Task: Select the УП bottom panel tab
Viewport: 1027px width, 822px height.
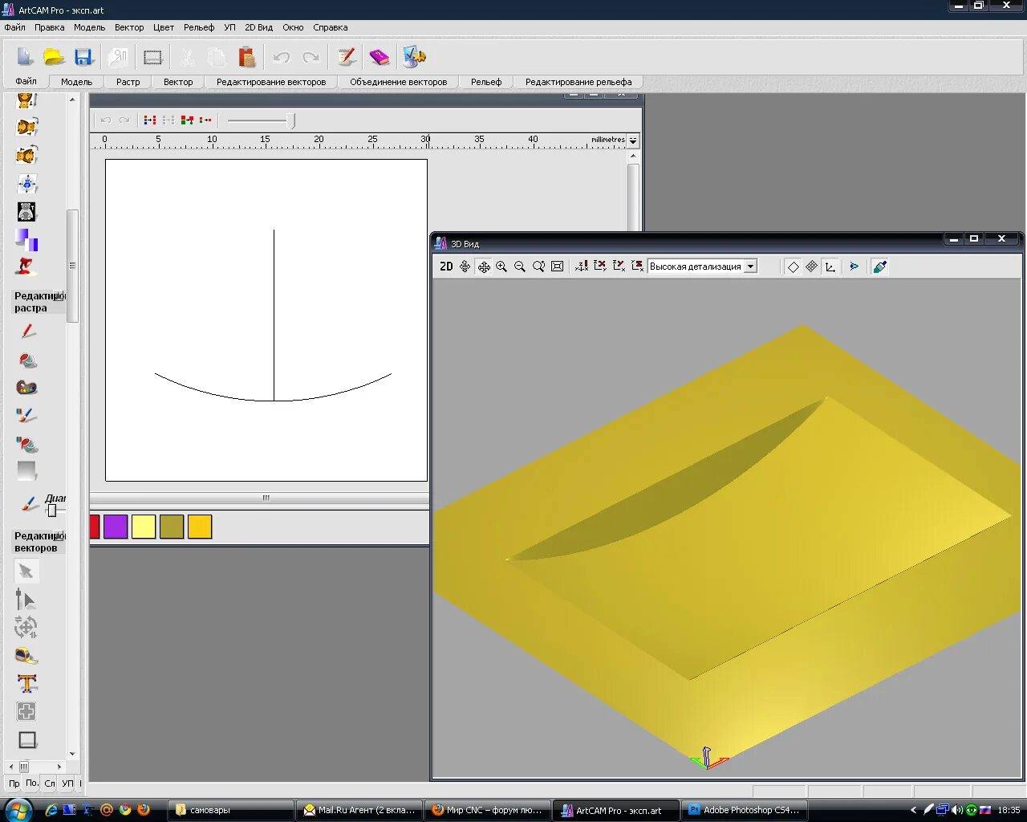Action: click(x=68, y=783)
